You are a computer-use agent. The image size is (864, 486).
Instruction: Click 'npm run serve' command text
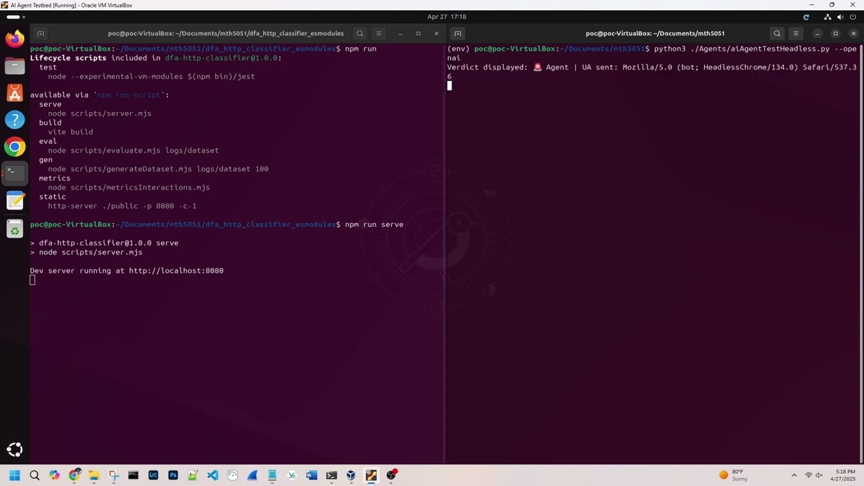coord(374,225)
